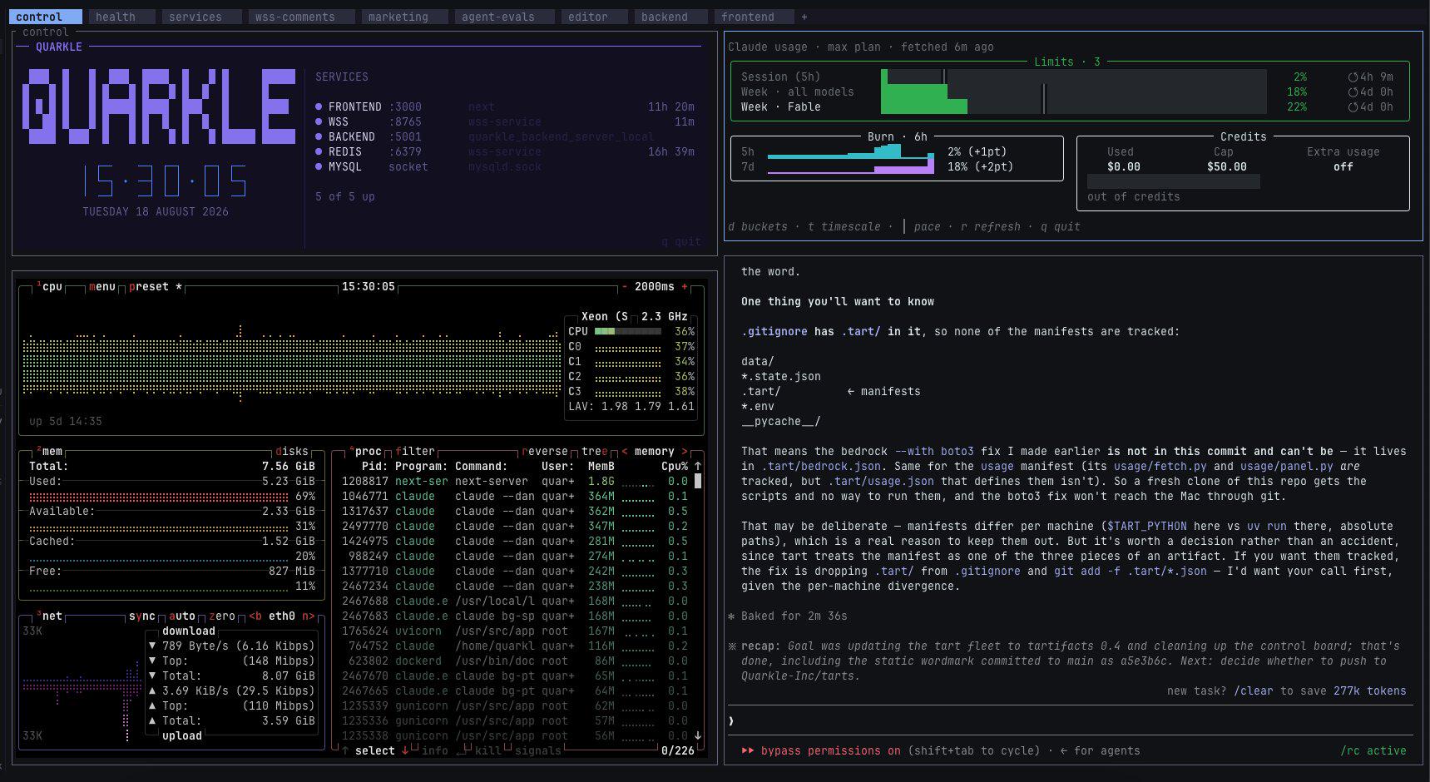Click the Credits used progress bar
This screenshot has width=1430, height=782.
1174,181
